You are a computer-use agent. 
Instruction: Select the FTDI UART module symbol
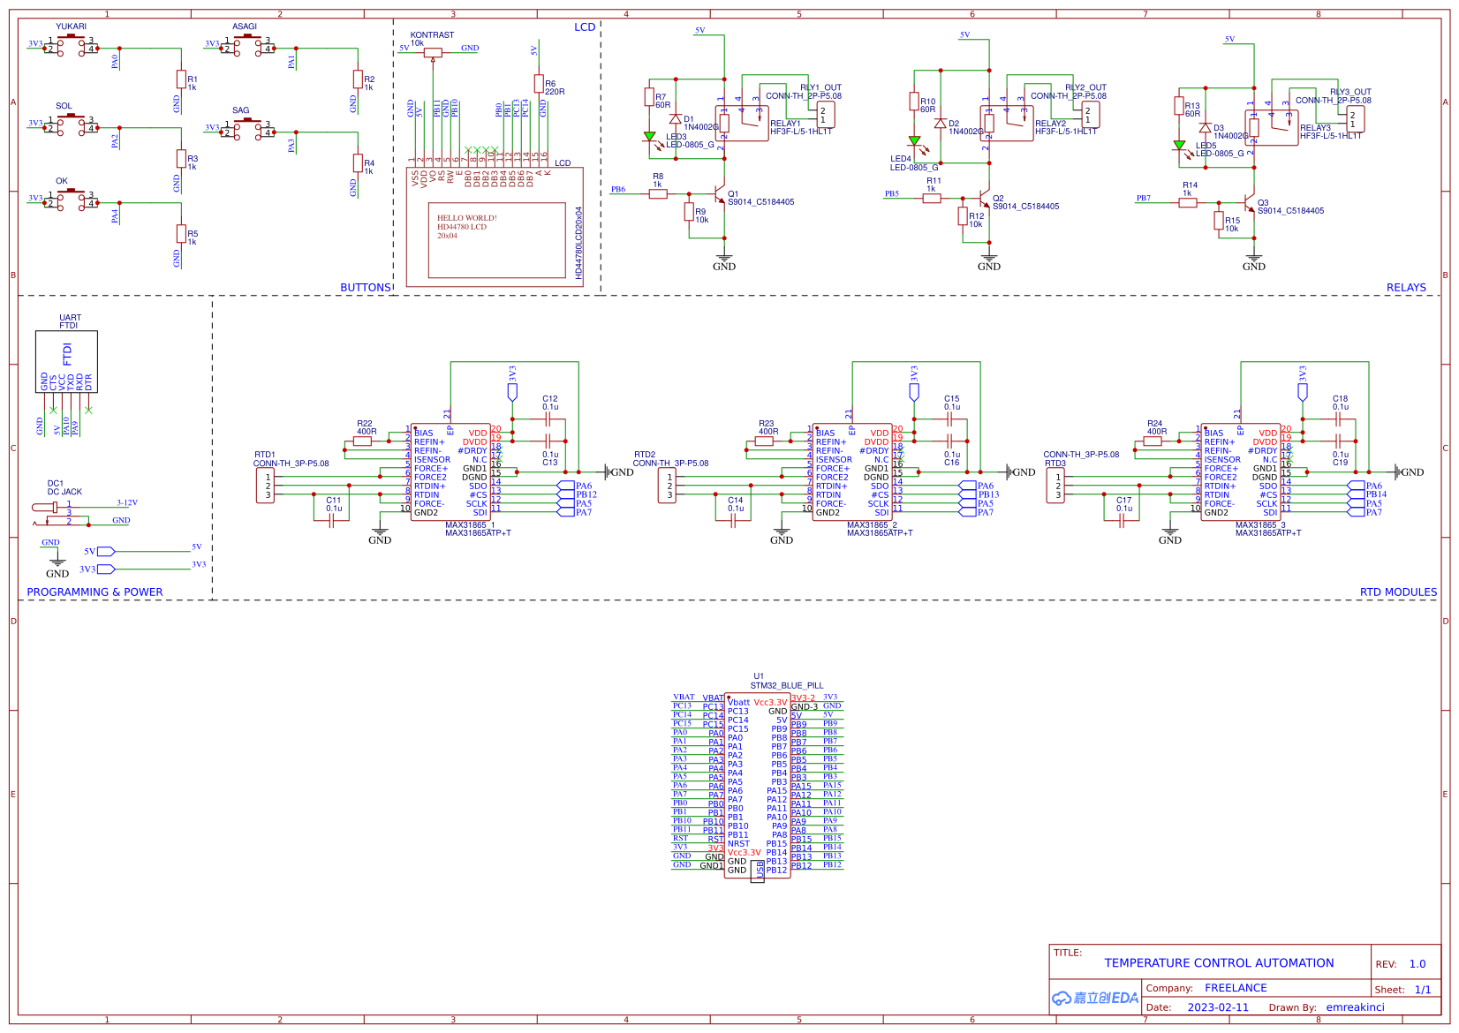(x=68, y=362)
